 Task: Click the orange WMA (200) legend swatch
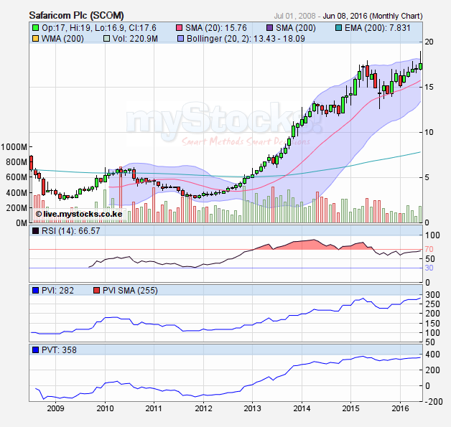click(35, 38)
